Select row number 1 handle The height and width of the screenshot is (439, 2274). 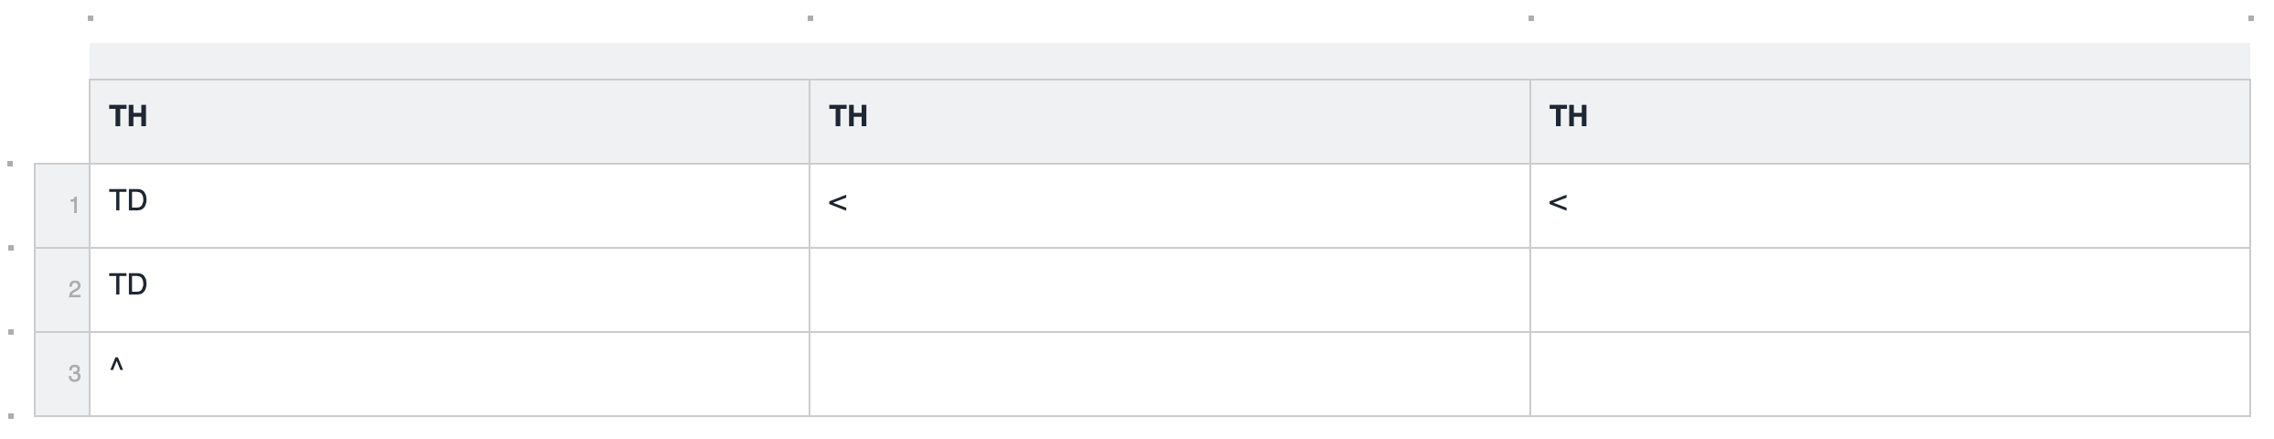tap(62, 206)
